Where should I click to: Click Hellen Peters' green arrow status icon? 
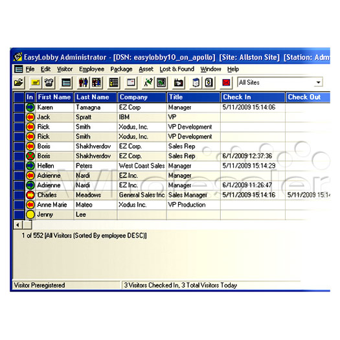click(30, 166)
